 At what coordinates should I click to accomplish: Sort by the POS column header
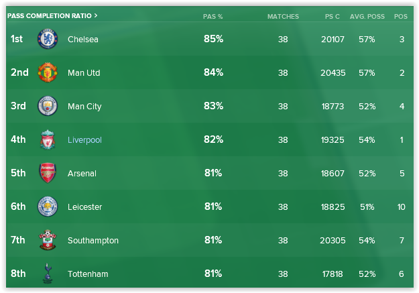tap(401, 16)
